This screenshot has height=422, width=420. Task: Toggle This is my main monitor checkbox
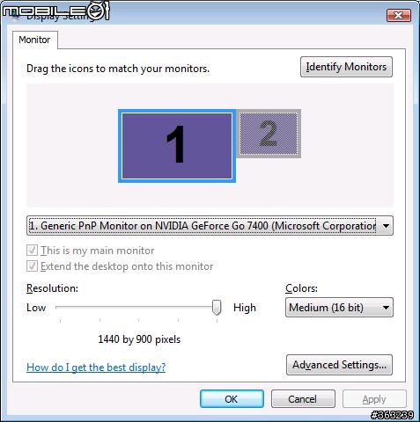[x=32, y=251]
